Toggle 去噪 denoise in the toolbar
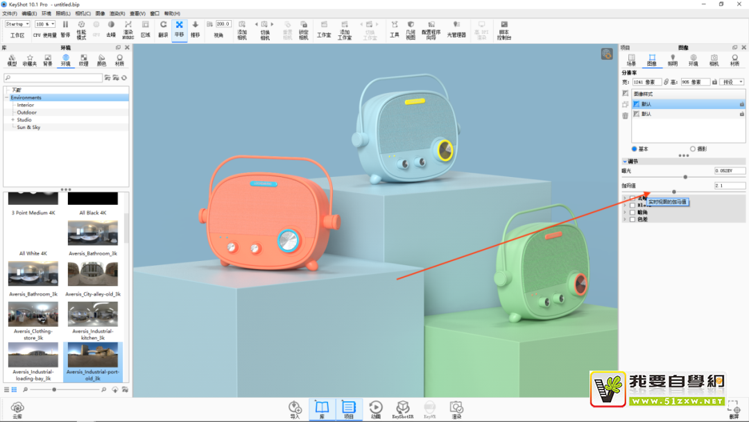The width and height of the screenshot is (749, 422). pyautogui.click(x=111, y=29)
